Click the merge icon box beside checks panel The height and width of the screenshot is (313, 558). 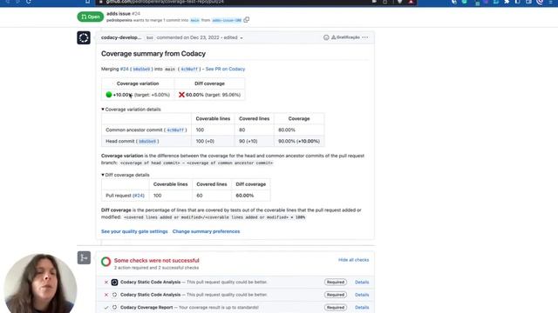tap(84, 257)
